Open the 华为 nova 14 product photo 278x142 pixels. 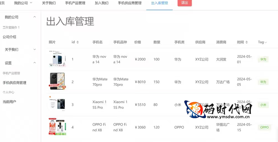[57, 59]
